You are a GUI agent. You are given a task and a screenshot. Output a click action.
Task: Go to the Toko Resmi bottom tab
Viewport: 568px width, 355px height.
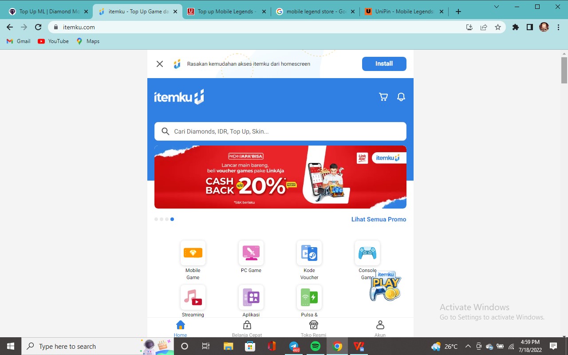(x=313, y=328)
